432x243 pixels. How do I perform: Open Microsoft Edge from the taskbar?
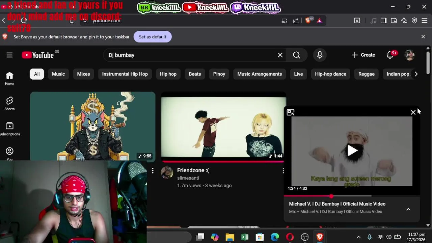(275, 237)
